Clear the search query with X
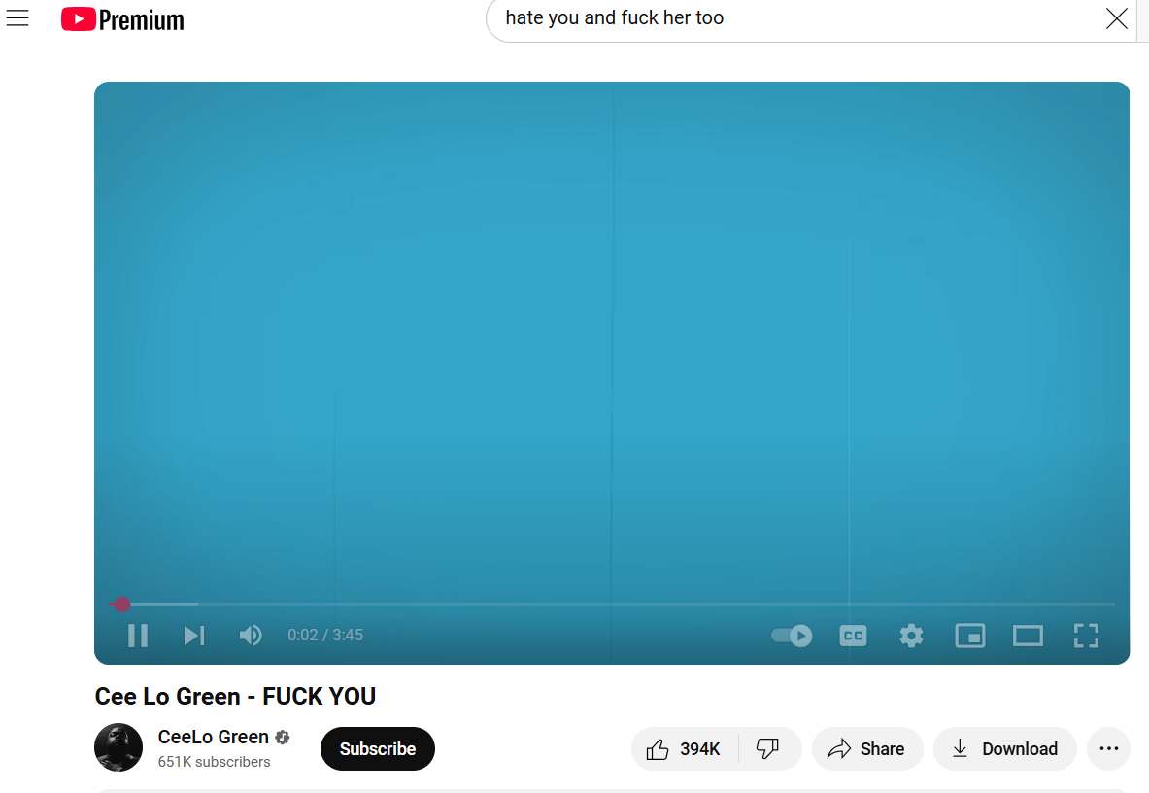Screen dimensions: 1149x793 point(1116,18)
